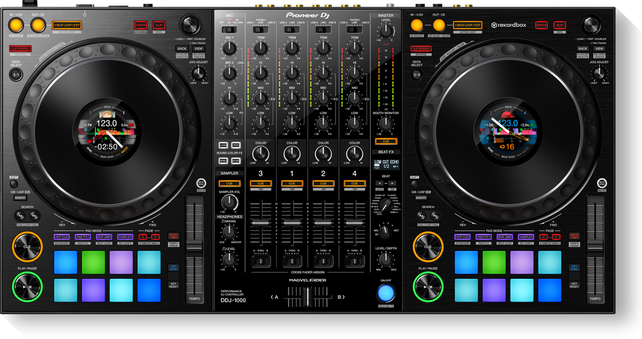Activate 4 BEAT LOOP/EXIT on the left deck
Screen dimensions: 642x339
click(x=67, y=25)
